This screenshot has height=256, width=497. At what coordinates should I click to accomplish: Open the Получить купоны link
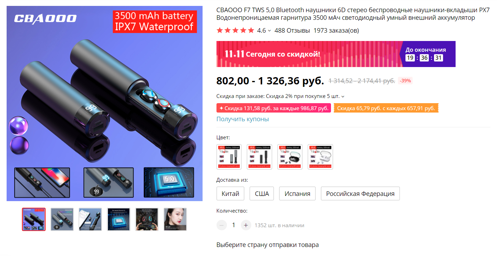243,119
